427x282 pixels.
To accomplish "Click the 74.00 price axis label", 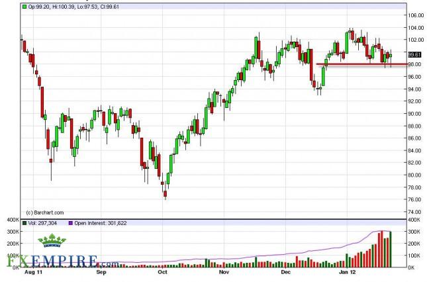I will coord(416,212).
